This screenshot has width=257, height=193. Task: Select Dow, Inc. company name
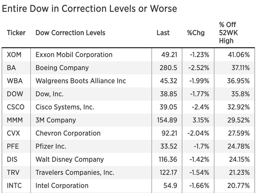(50, 94)
